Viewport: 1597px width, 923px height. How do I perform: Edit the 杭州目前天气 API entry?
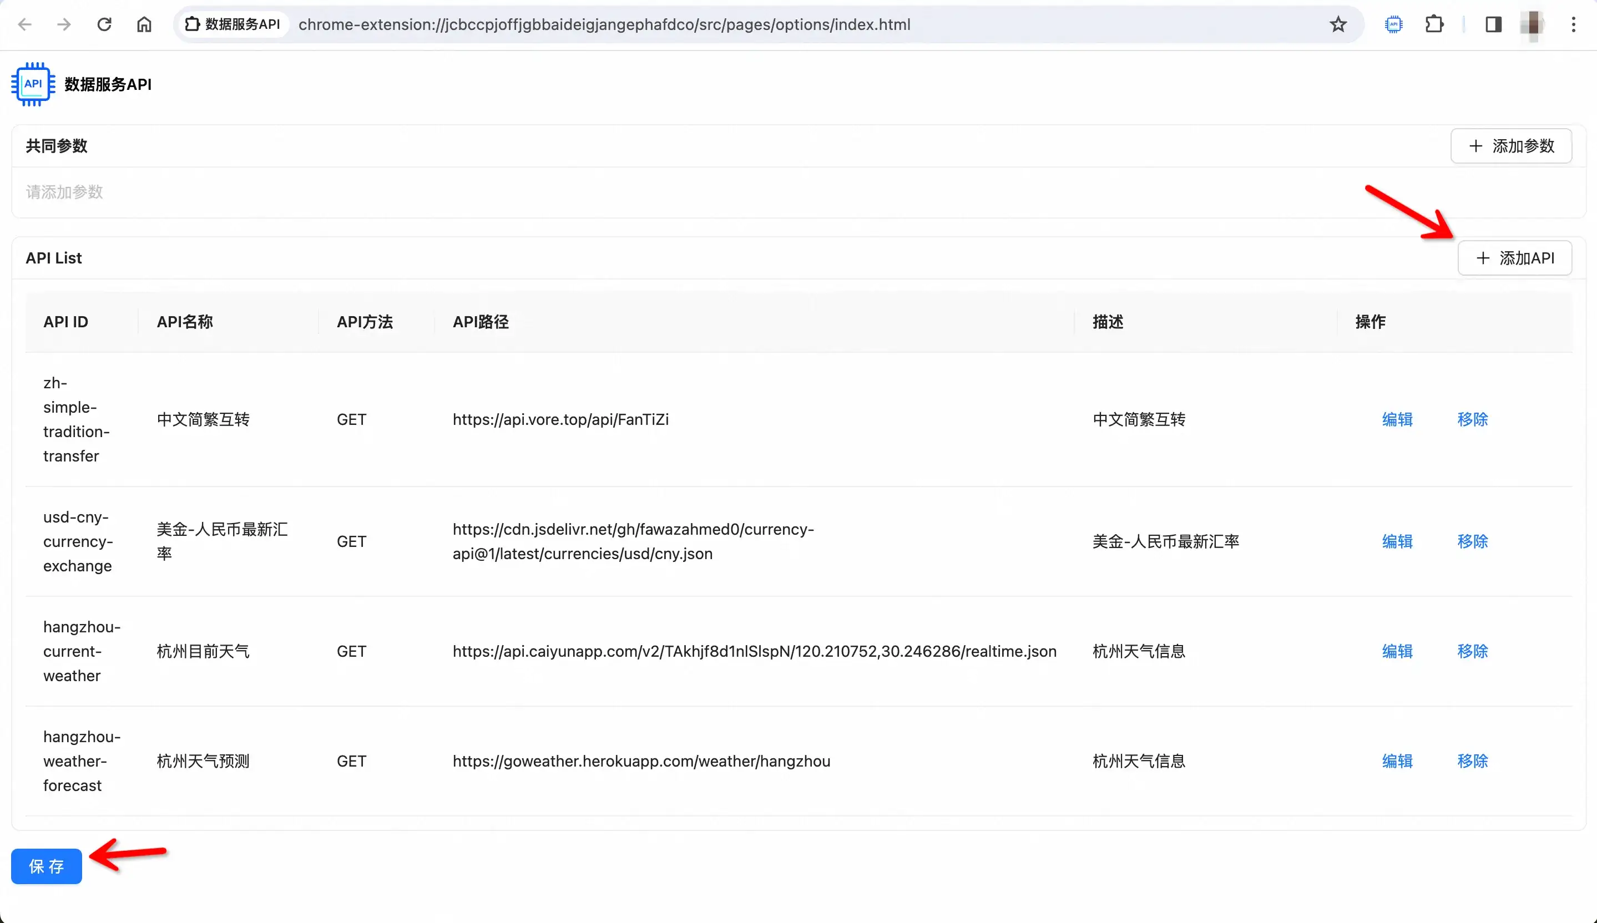(x=1397, y=651)
